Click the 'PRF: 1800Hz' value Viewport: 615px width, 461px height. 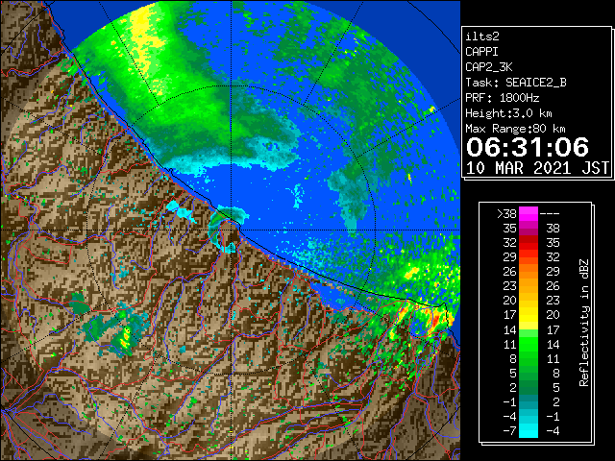[502, 98]
